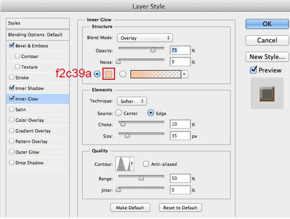Select the Styles list header
The height and width of the screenshot is (219, 290).
click(x=38, y=23)
